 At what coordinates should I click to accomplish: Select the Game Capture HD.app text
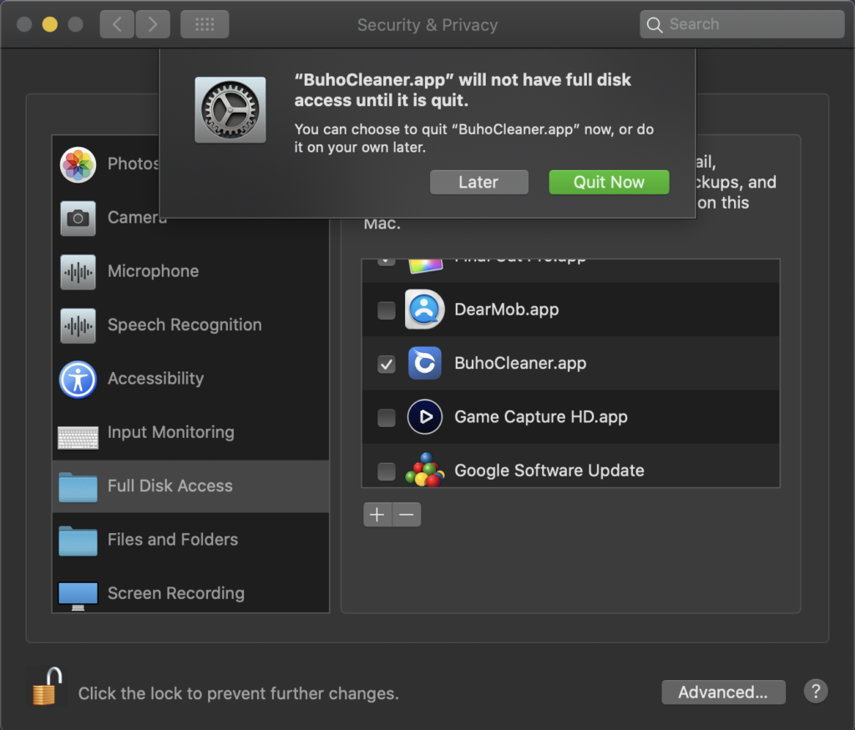pos(541,417)
